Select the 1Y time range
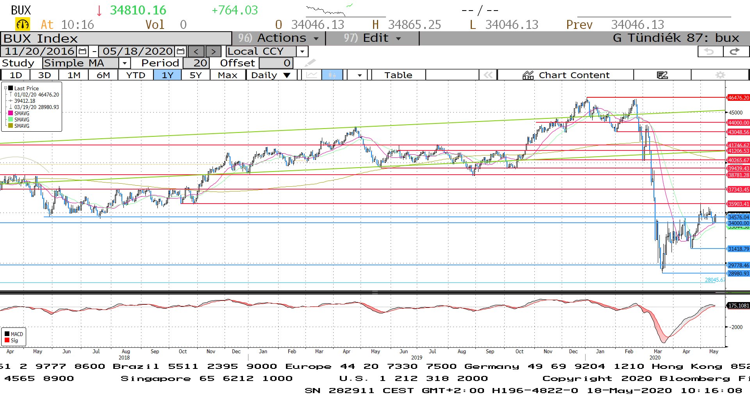Screen dimensions: 750x406 168,75
